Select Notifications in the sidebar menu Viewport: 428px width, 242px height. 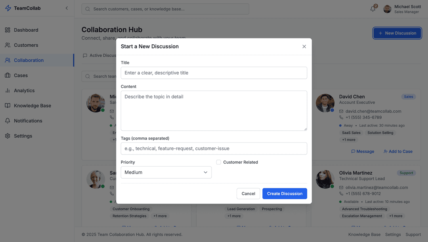pyautogui.click(x=28, y=121)
